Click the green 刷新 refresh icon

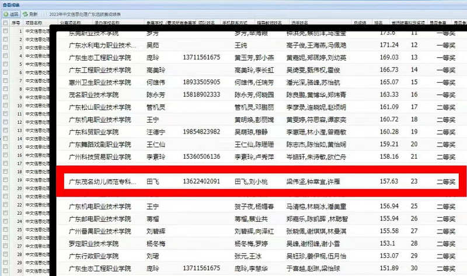pyautogui.click(x=25, y=14)
